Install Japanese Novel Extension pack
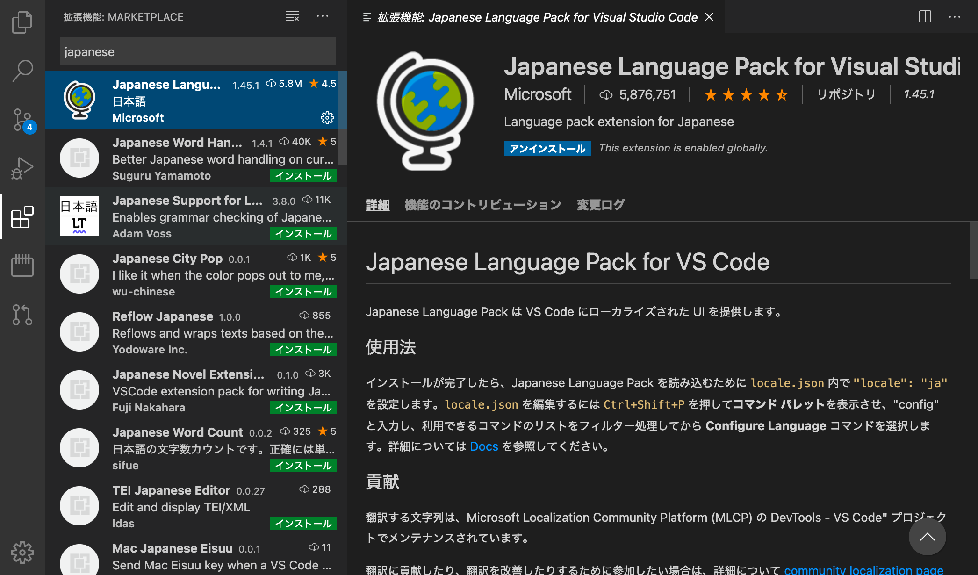Viewport: 978px width, 575px height. point(303,408)
